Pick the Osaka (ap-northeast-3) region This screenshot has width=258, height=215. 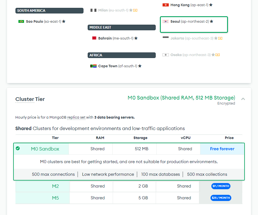pyautogui.click(x=191, y=55)
